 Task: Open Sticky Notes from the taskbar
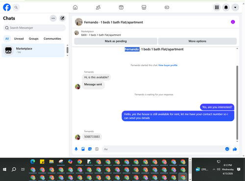[x=42, y=161]
